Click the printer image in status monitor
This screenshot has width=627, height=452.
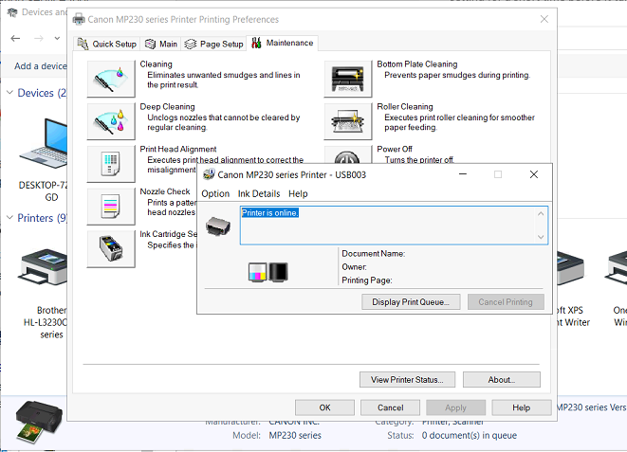tap(218, 226)
